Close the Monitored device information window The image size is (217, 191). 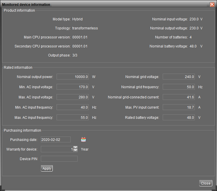click(x=212, y=5)
